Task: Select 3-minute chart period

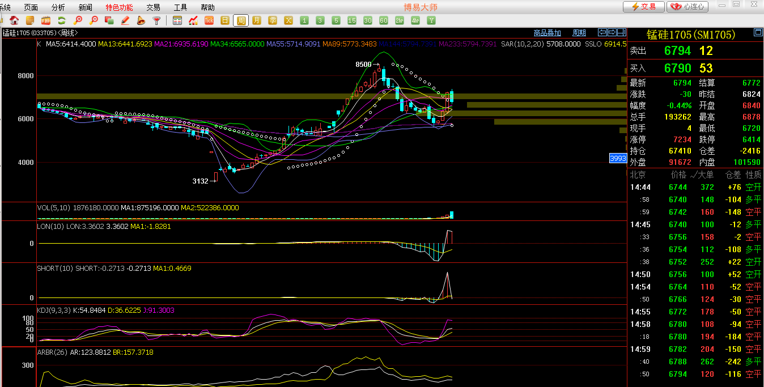Action: [x=320, y=20]
